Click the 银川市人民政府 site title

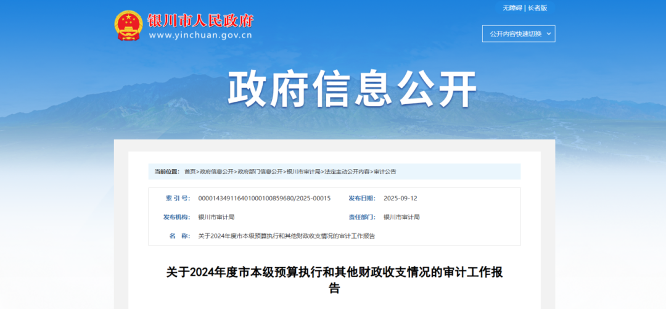coord(200,20)
